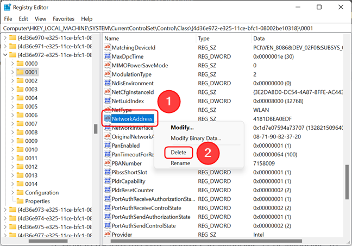Image resolution: width=352 pixels, height=246 pixels.
Task: Select the 0010 key in the tree
Action: (x=31, y=149)
